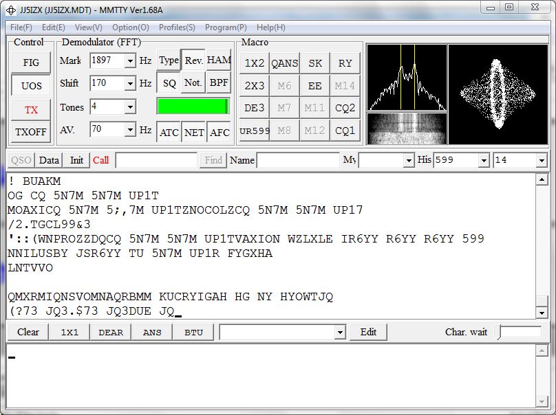This screenshot has width=556, height=415.
Task: Click in the transmit text area
Action: [271, 375]
